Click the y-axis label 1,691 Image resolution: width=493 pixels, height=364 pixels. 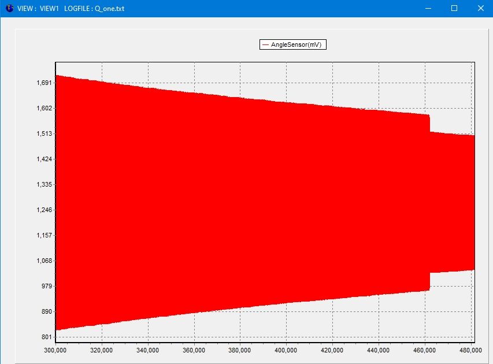click(45, 83)
